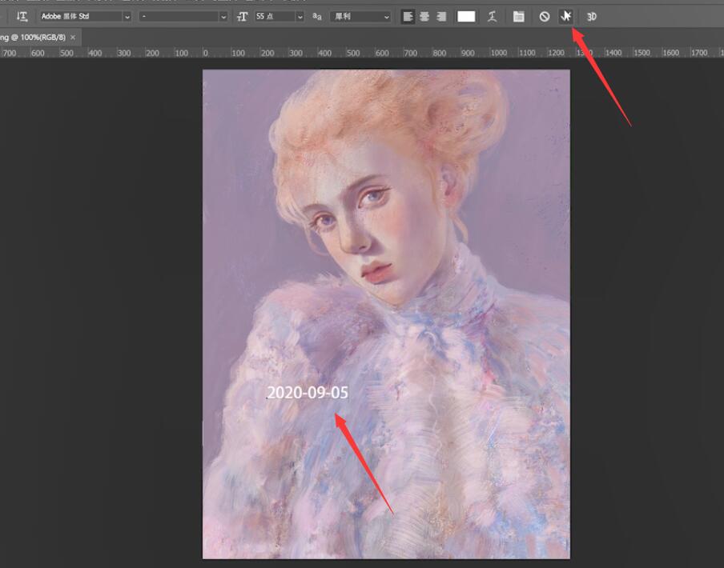Open the Adobe 黑体 Std font family dropdown
Viewport: 724px width, 568px height.
85,17
